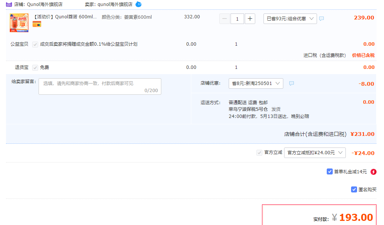
Task: Click the orange card icon under product title
Action: click(37, 24)
